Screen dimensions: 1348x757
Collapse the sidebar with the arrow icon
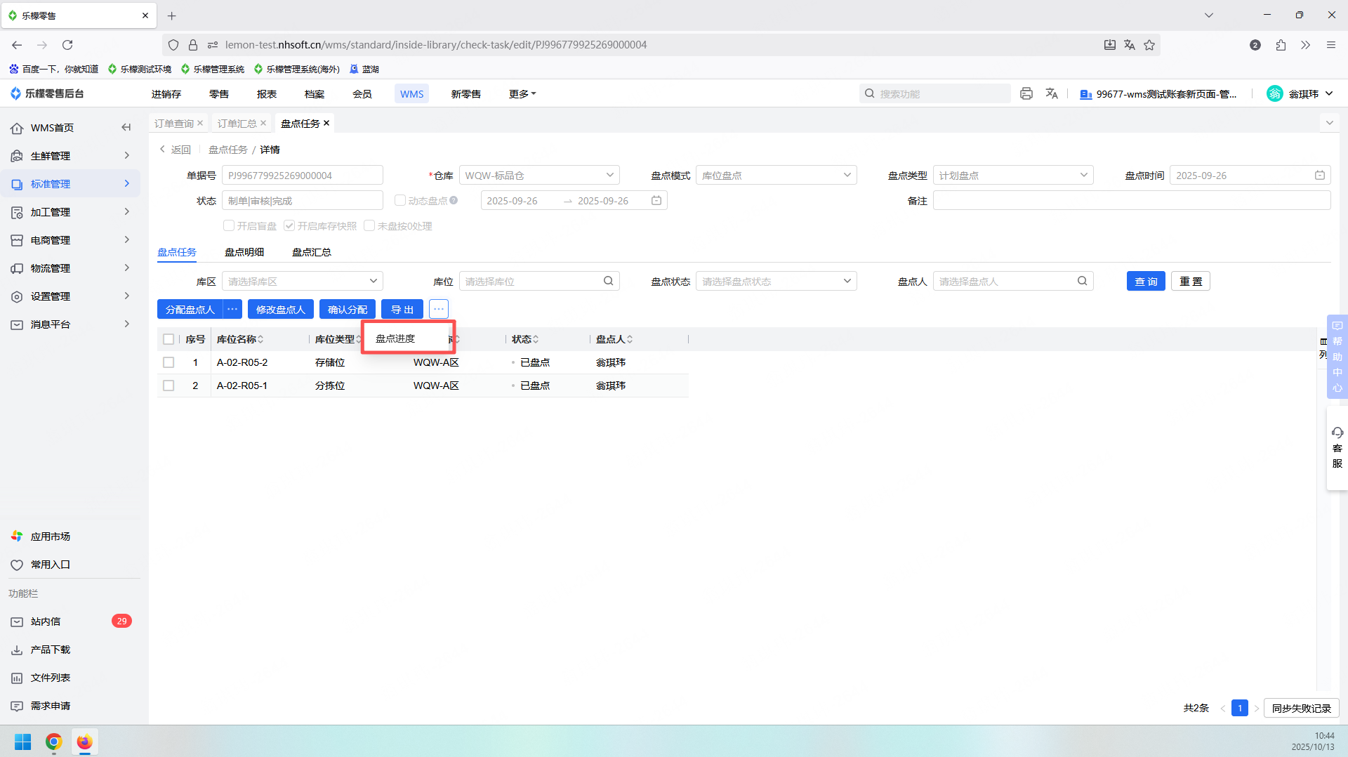click(126, 128)
